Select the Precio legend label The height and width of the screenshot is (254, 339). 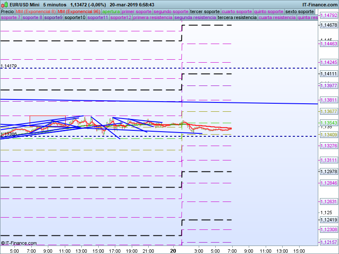(x=7, y=11)
